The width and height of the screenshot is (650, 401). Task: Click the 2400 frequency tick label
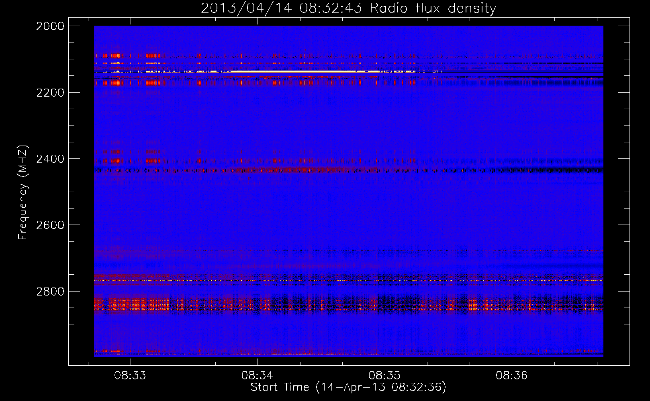(x=50, y=159)
